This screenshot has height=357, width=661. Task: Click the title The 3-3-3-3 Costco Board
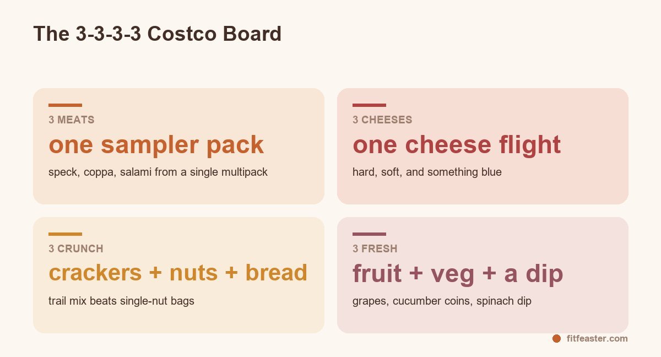click(158, 34)
